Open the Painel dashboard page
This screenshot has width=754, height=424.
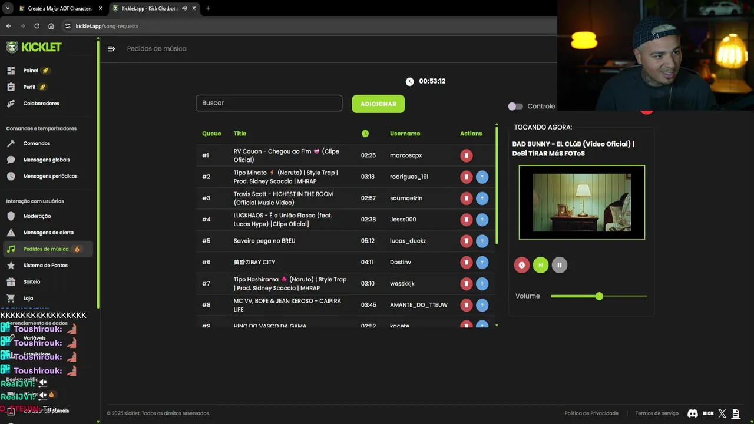[31, 71]
